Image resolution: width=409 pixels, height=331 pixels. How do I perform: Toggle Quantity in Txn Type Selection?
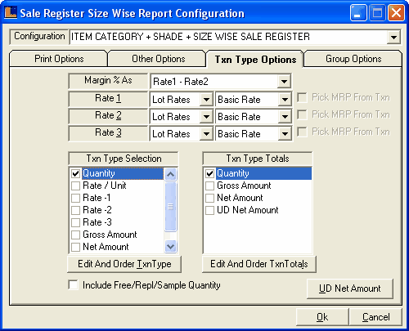point(75,174)
